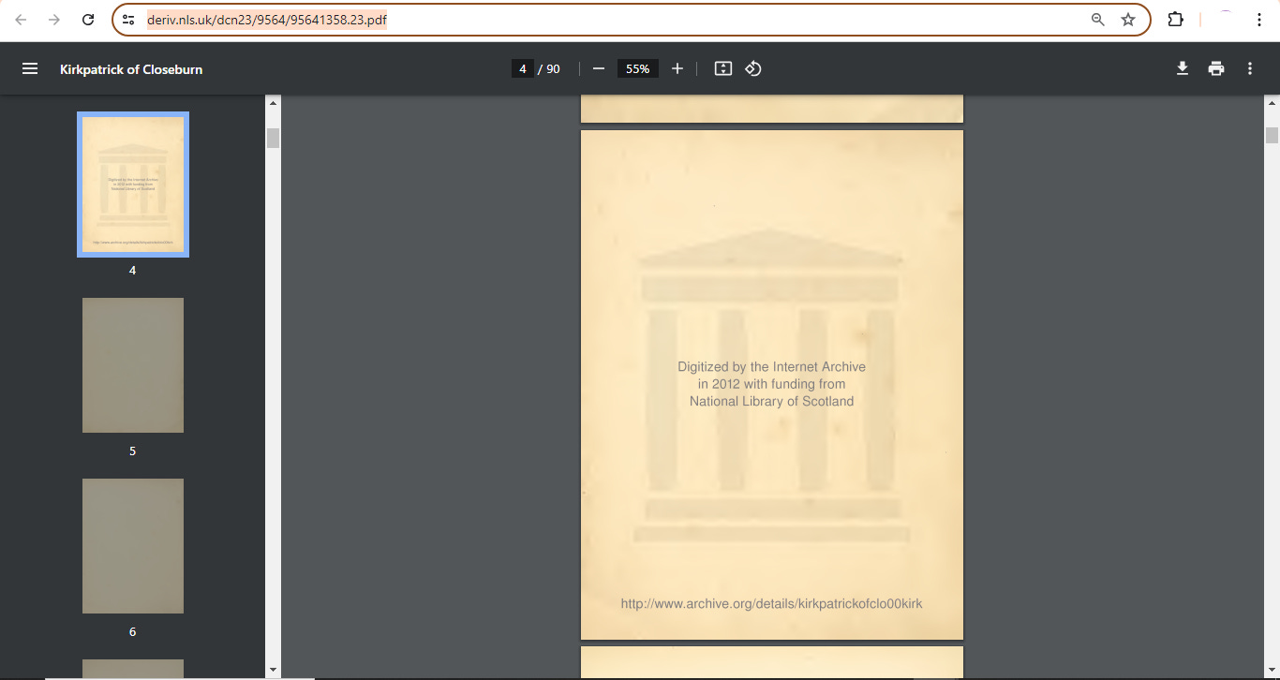Click the Kirkpatrick of Closeburn title
This screenshot has width=1280, height=680.
131,69
